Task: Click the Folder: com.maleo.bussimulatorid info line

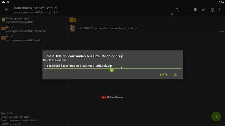Action: pos(20,120)
